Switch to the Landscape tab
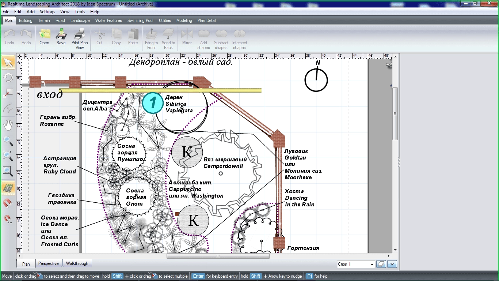 pos(80,20)
